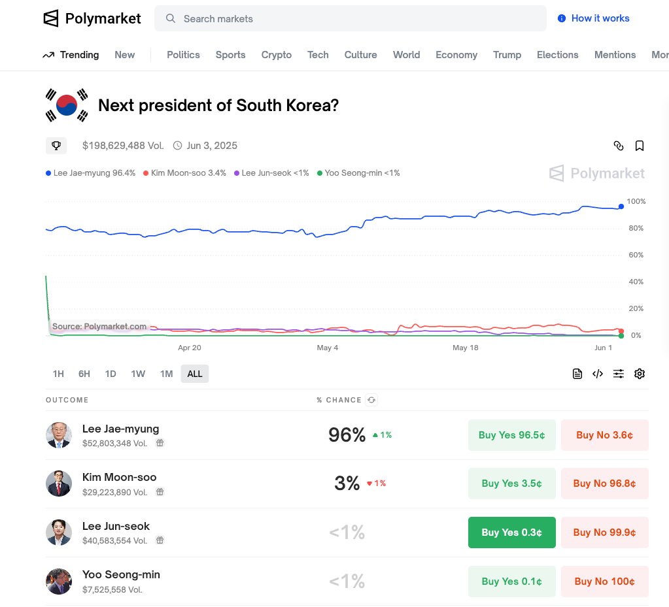The width and height of the screenshot is (669, 607).
Task: Open embed code icon below chart
Action: [597, 374]
